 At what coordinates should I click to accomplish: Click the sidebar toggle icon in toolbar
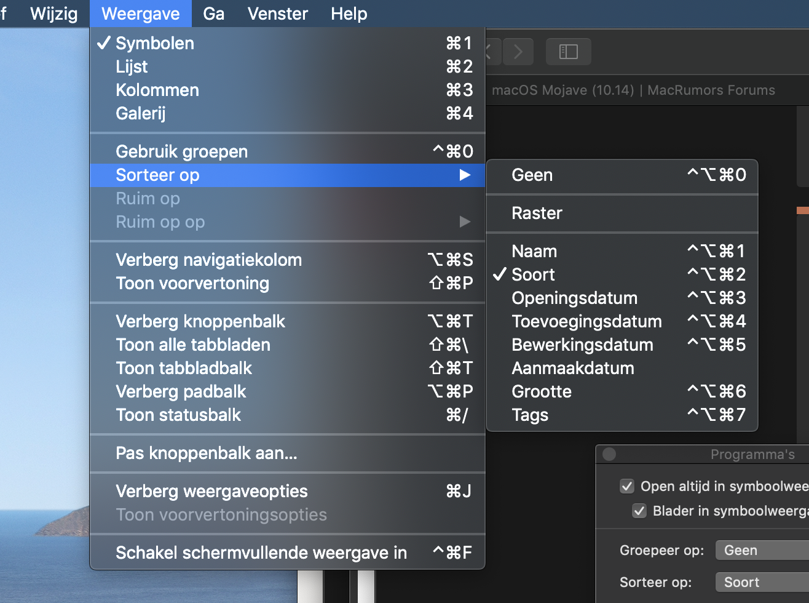click(568, 52)
